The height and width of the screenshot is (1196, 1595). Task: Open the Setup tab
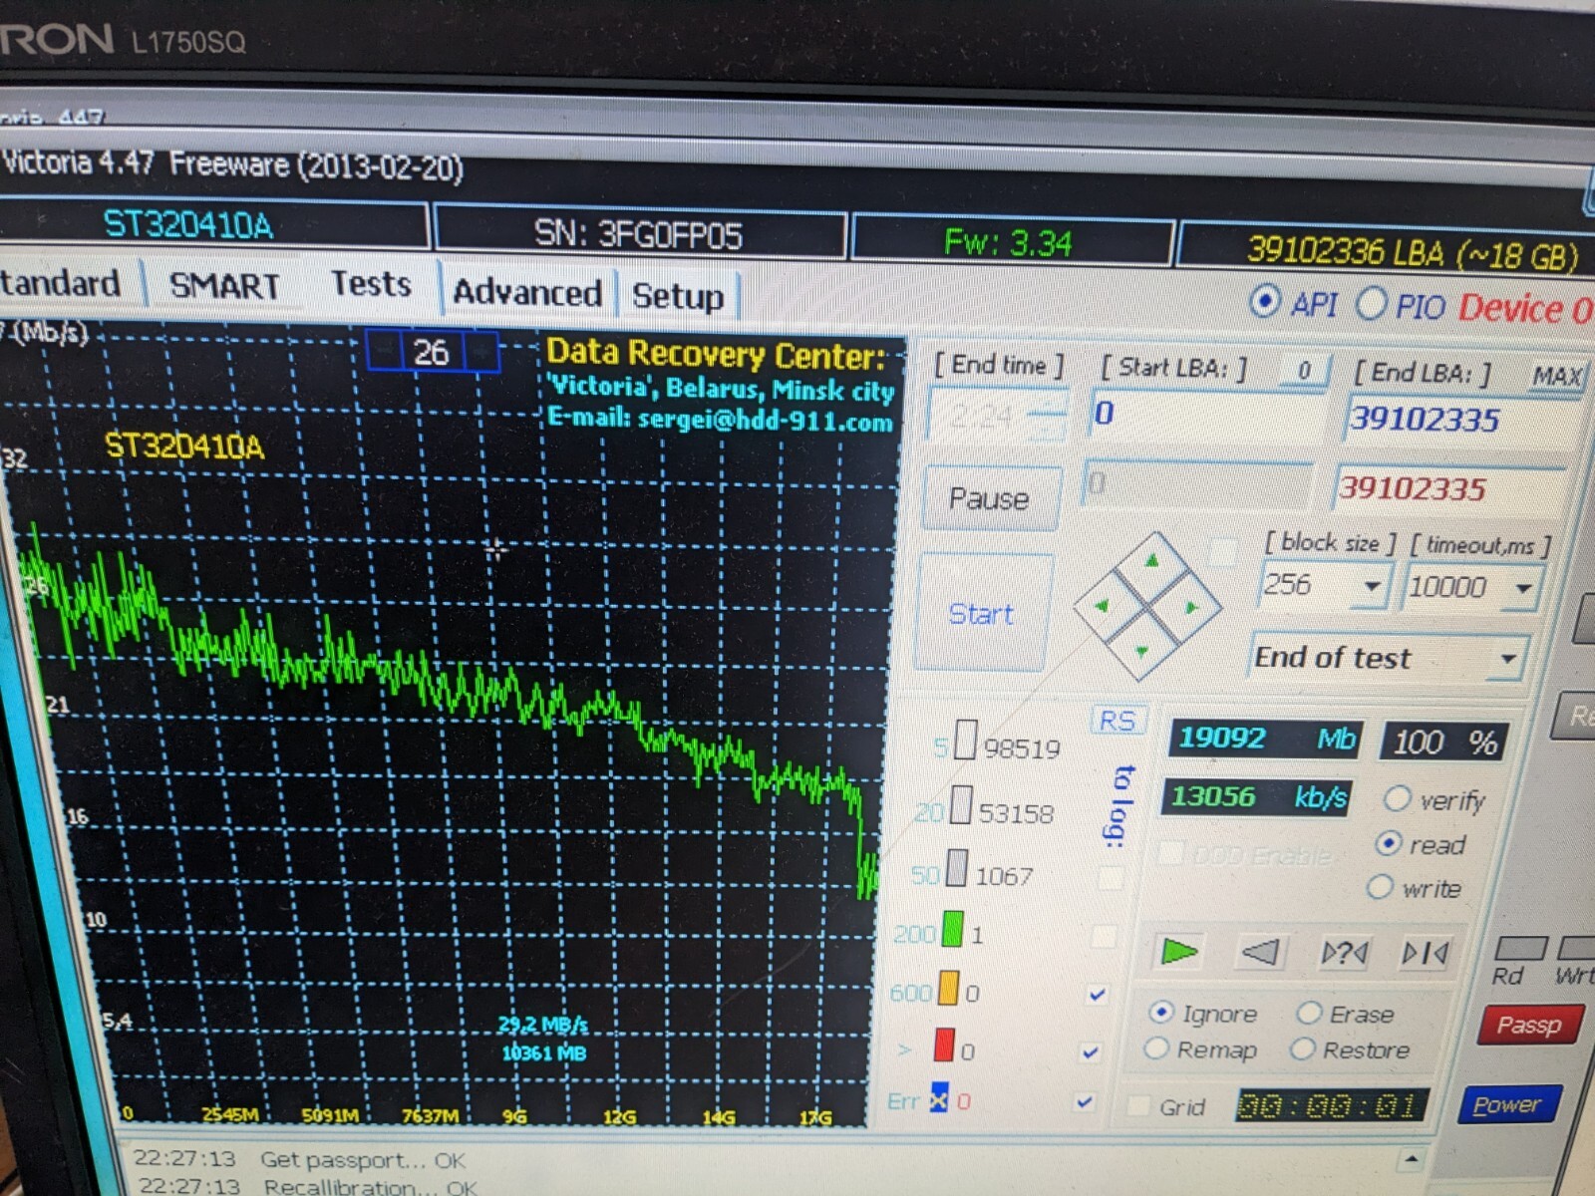click(x=678, y=296)
